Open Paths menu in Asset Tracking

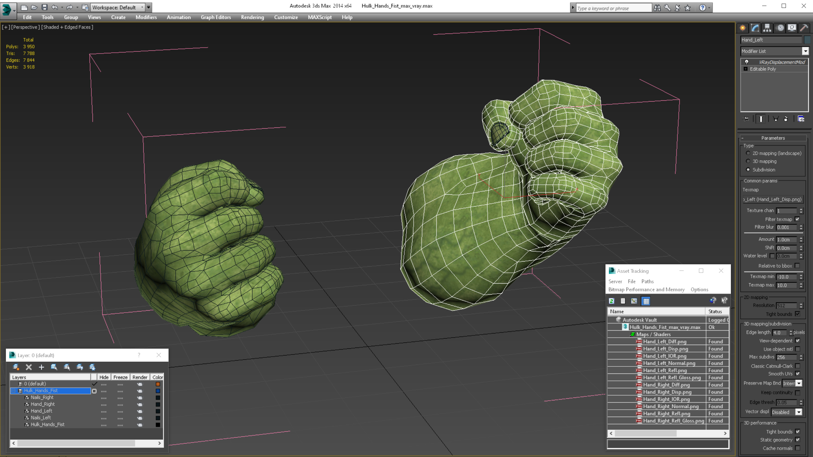[648, 281]
